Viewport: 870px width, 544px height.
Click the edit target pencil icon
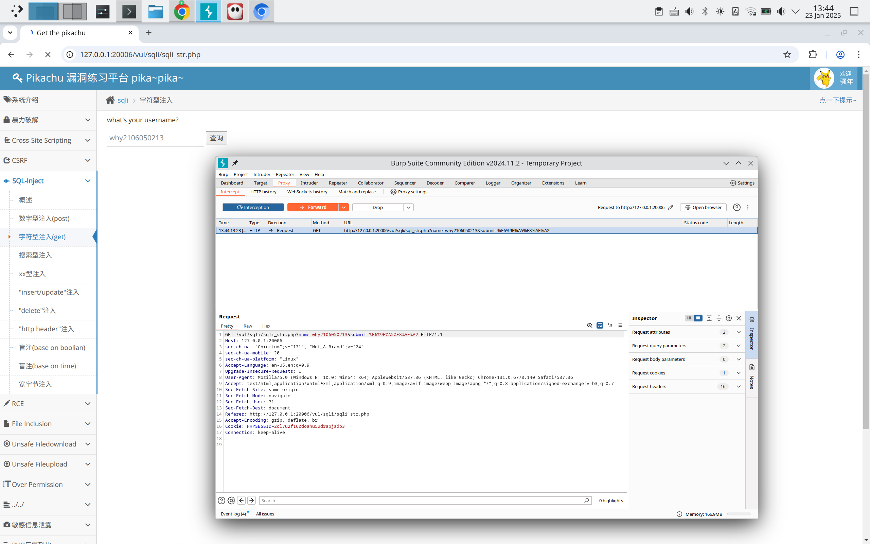tap(670, 207)
